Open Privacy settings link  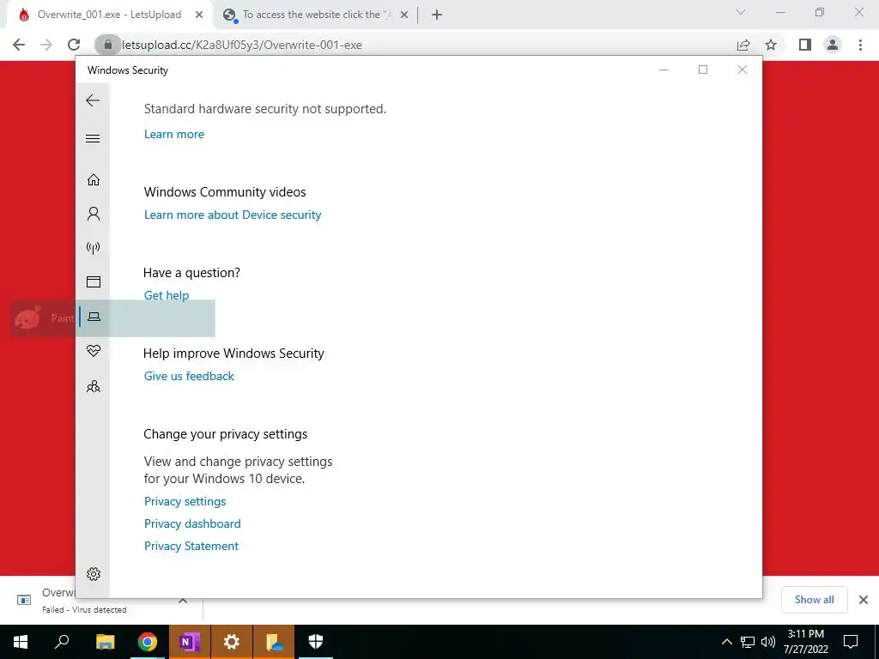(x=185, y=501)
